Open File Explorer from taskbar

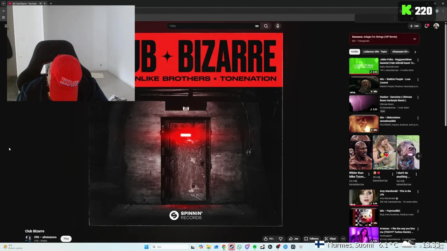208,247
